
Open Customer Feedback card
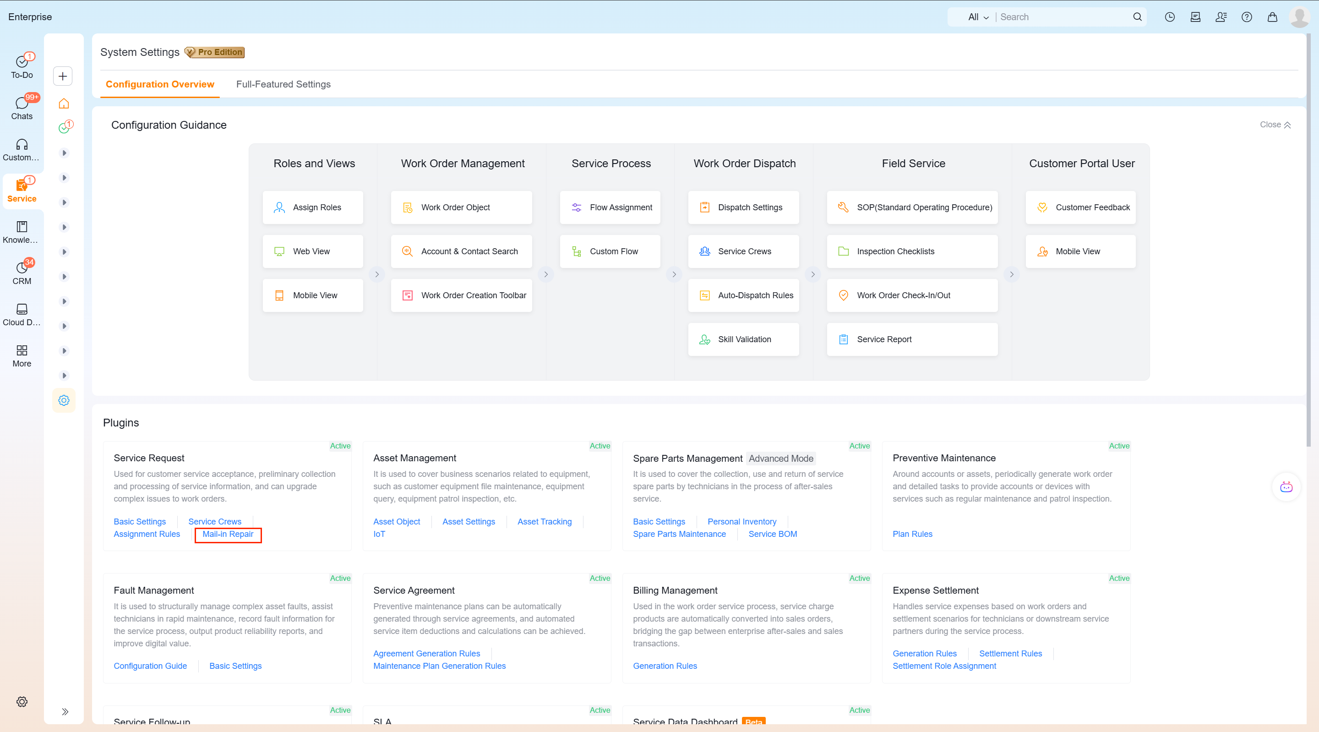coord(1080,208)
